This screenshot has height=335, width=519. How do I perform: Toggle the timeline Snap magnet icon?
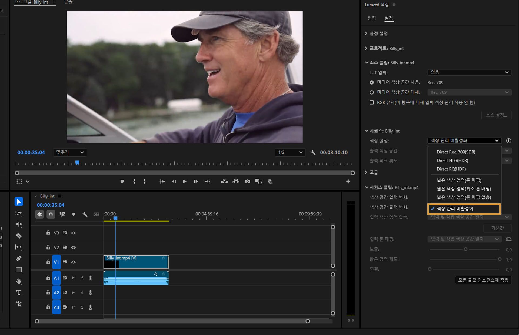pyautogui.click(x=51, y=214)
